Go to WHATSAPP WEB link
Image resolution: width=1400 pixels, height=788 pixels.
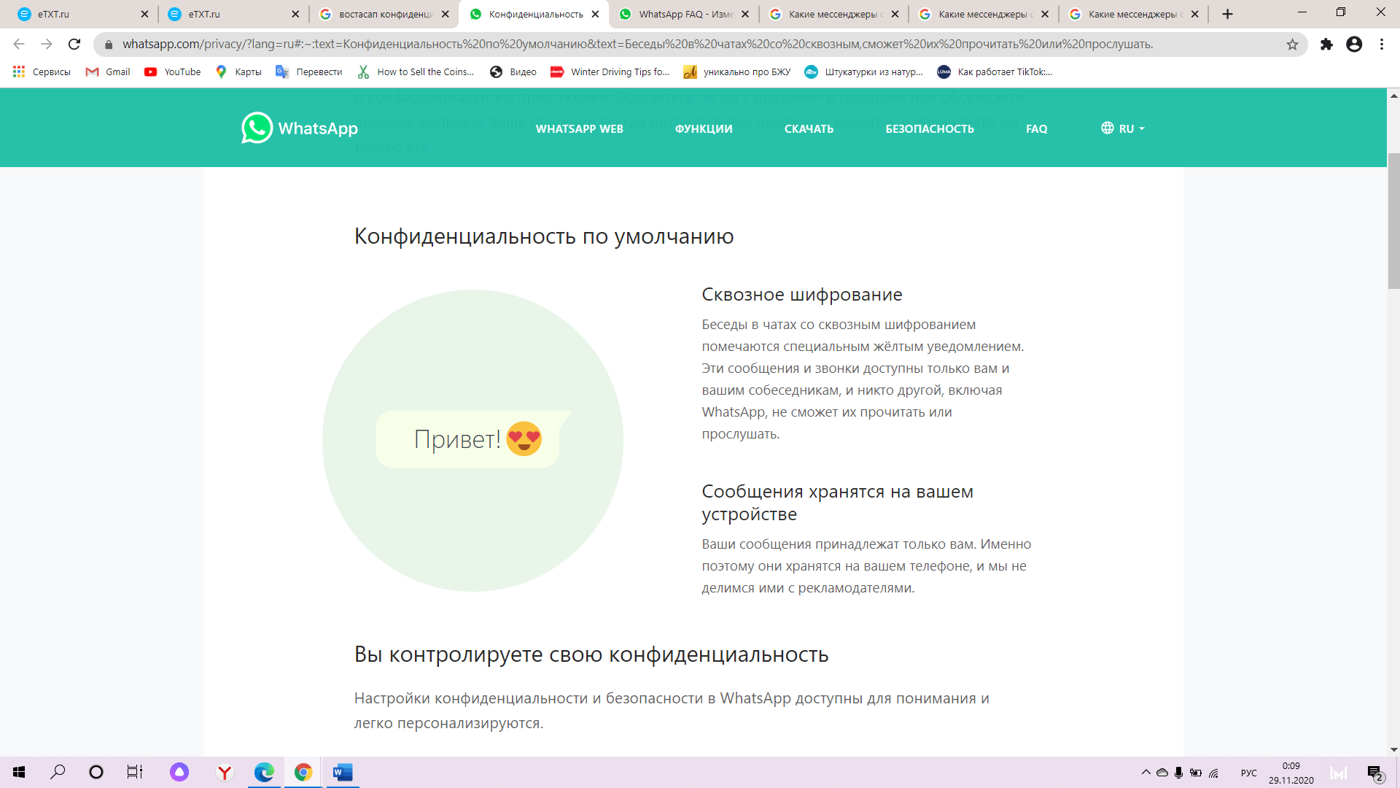[579, 128]
